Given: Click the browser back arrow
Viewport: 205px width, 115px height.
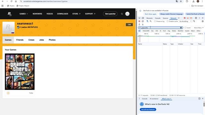Looking at the screenshot, I should click(x=3, y=1).
